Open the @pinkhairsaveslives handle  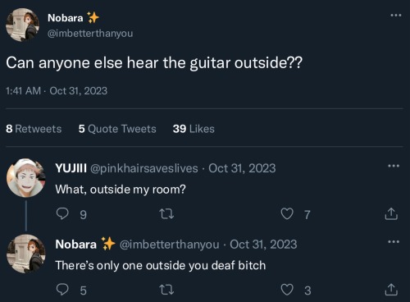coord(144,168)
